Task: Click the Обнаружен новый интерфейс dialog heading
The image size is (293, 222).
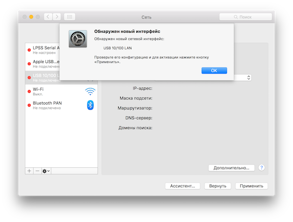Action: pos(127,31)
